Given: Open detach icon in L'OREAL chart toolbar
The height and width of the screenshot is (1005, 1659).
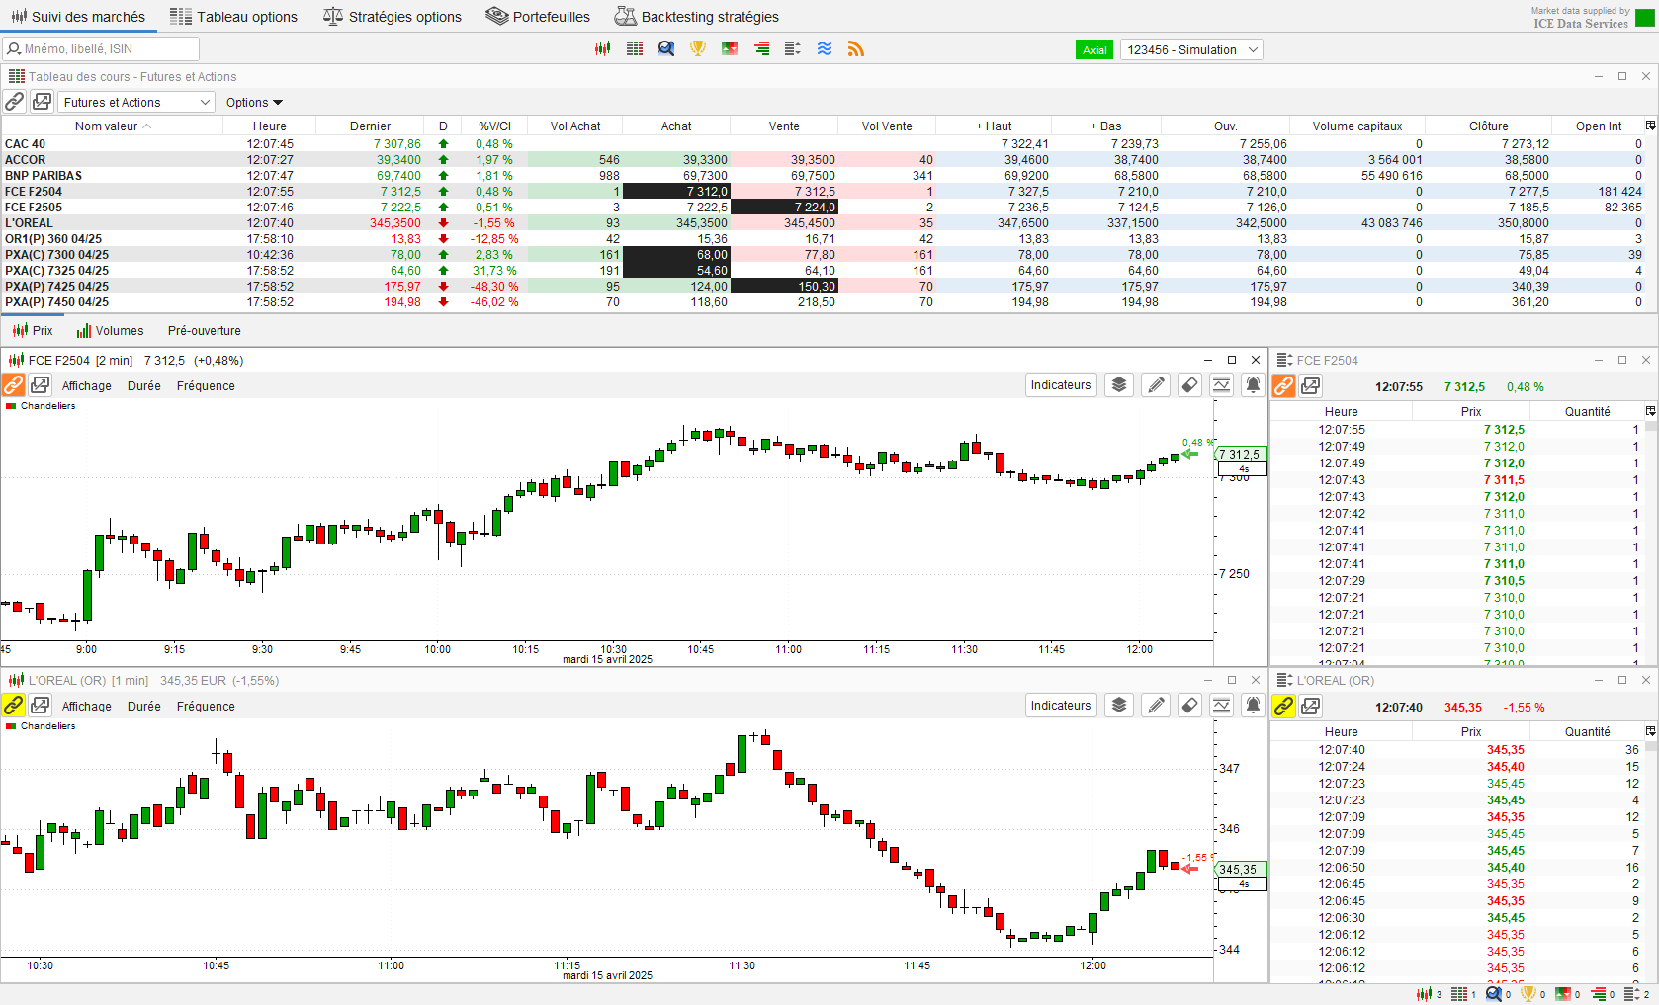Looking at the screenshot, I should [41, 706].
